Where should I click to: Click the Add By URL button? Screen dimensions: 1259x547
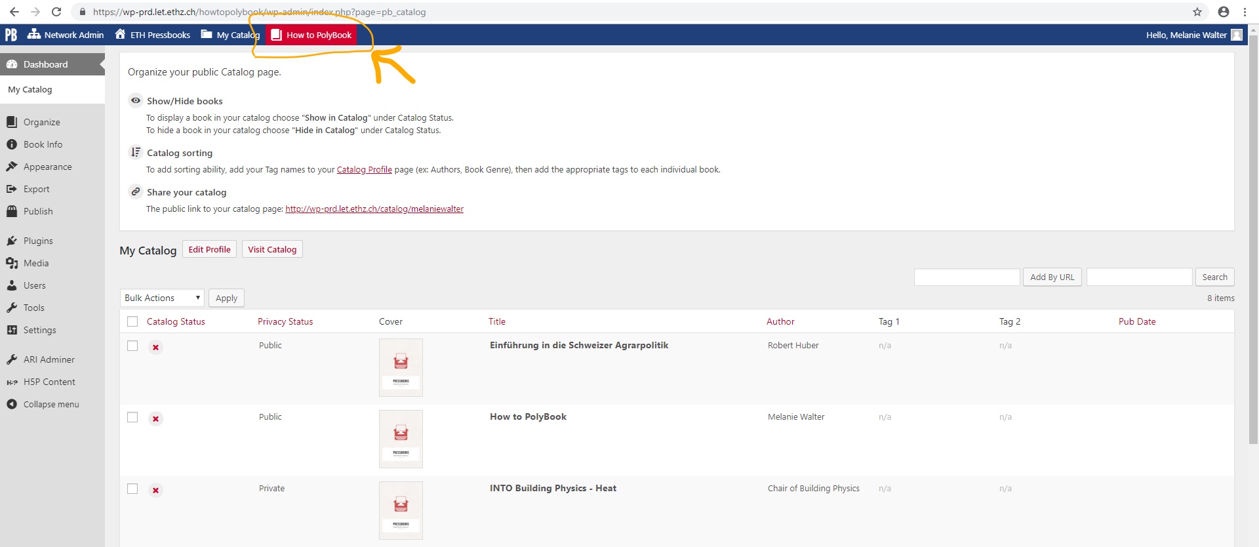[1052, 277]
